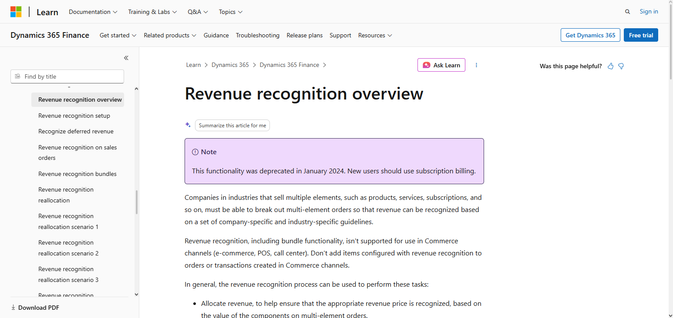673x318 pixels.
Task: Open the Troubleshooting menu item
Action: [258, 35]
